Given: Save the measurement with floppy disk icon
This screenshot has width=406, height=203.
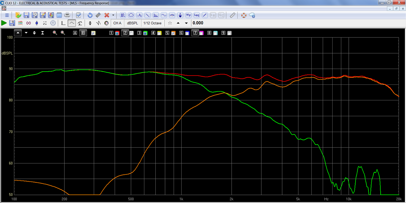Looking at the screenshot, I should click(26, 15).
